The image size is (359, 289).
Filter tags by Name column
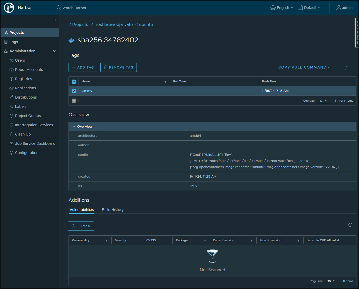(165, 82)
